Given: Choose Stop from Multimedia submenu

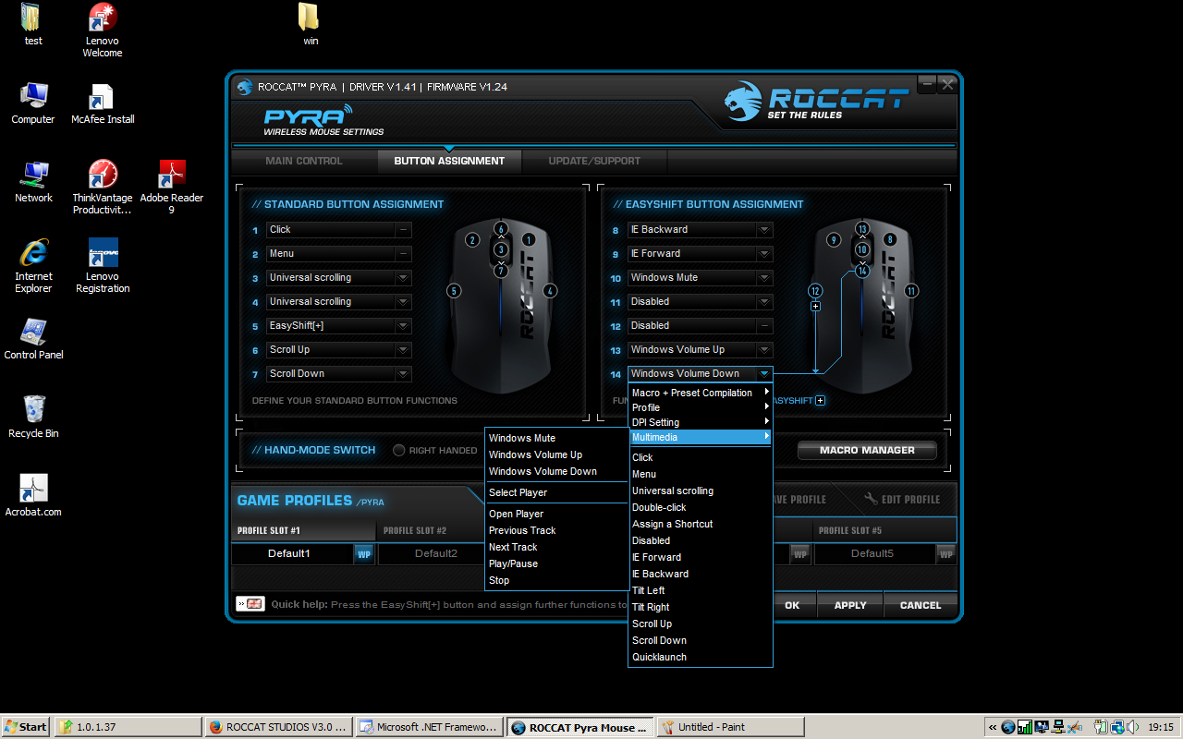Looking at the screenshot, I should tap(557, 580).
